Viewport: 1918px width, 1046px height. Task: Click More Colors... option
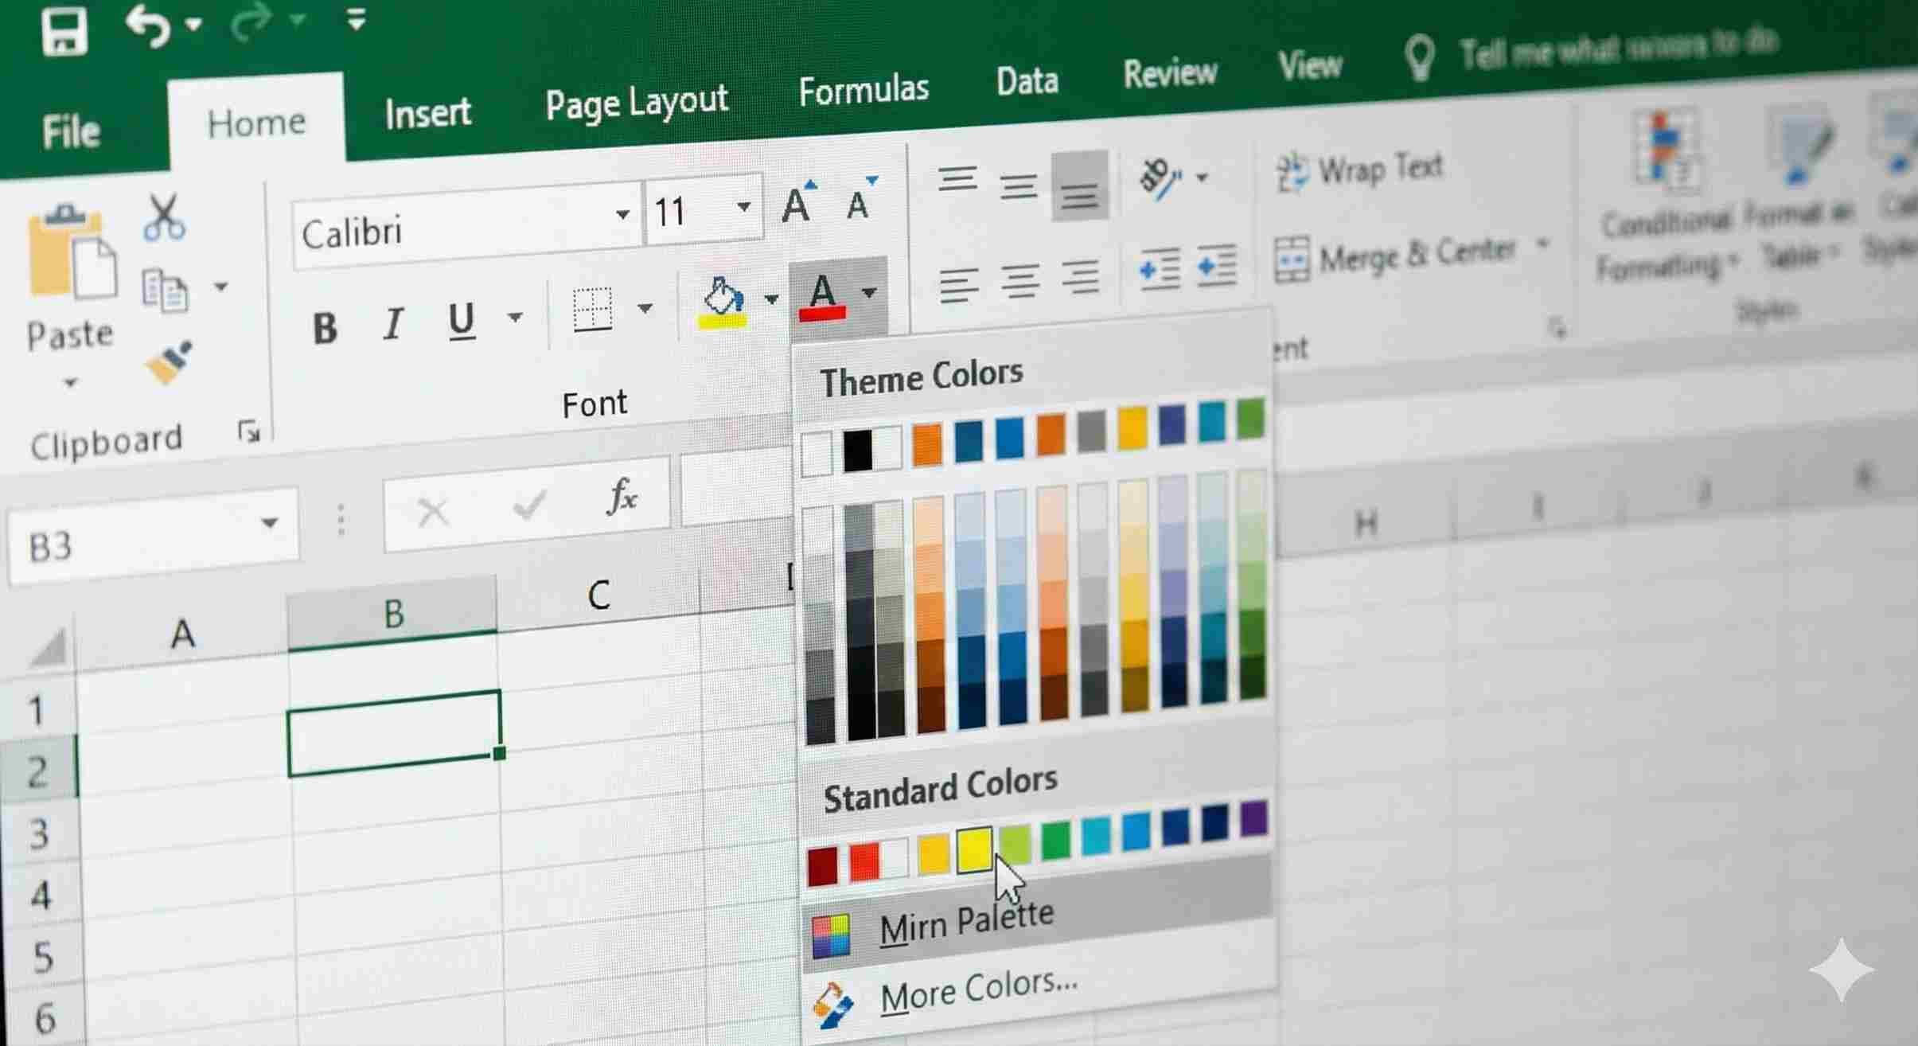coord(978,989)
